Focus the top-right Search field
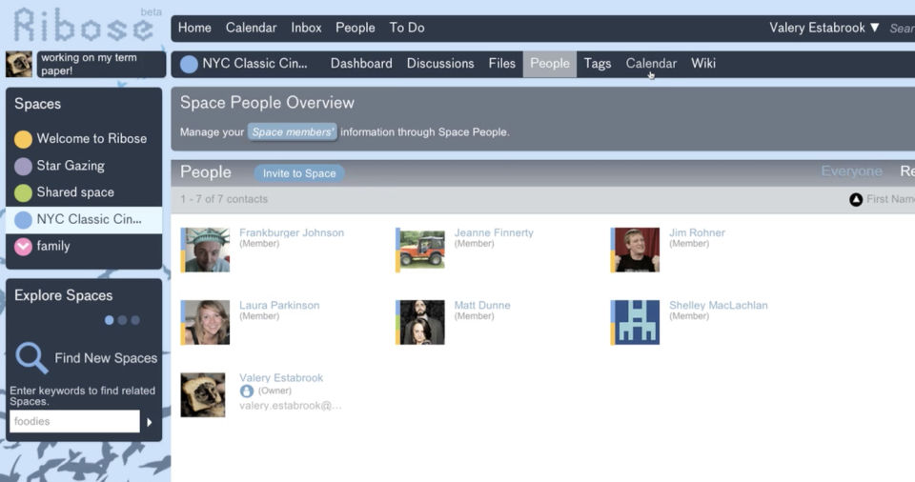915x482 pixels. [902, 28]
